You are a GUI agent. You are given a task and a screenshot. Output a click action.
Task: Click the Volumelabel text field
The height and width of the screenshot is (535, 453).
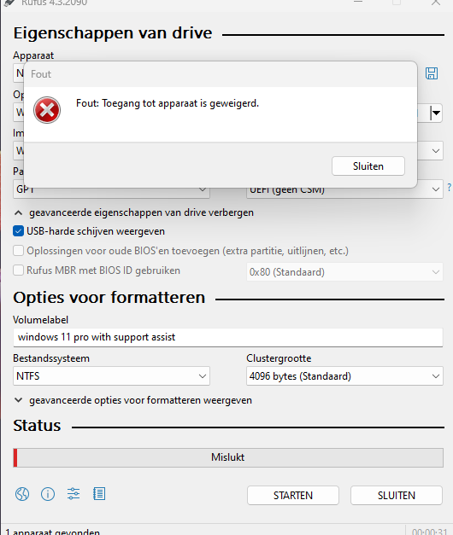pyautogui.click(x=228, y=337)
